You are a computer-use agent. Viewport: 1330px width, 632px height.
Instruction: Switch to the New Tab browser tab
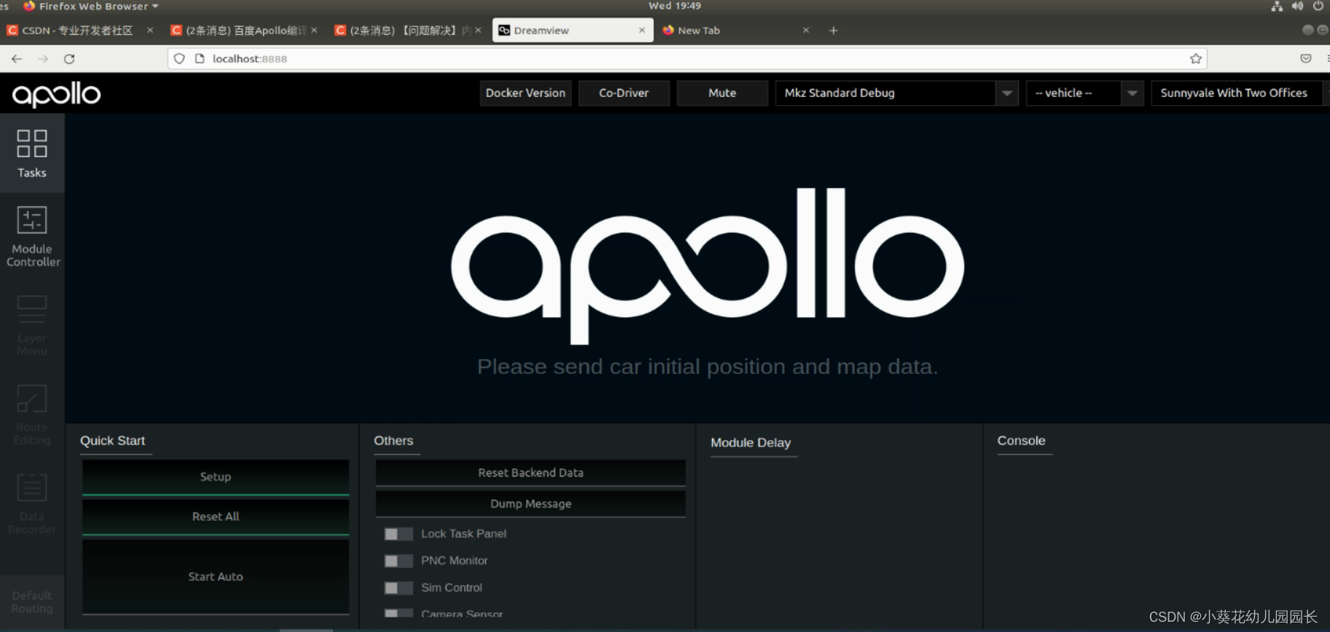point(736,31)
